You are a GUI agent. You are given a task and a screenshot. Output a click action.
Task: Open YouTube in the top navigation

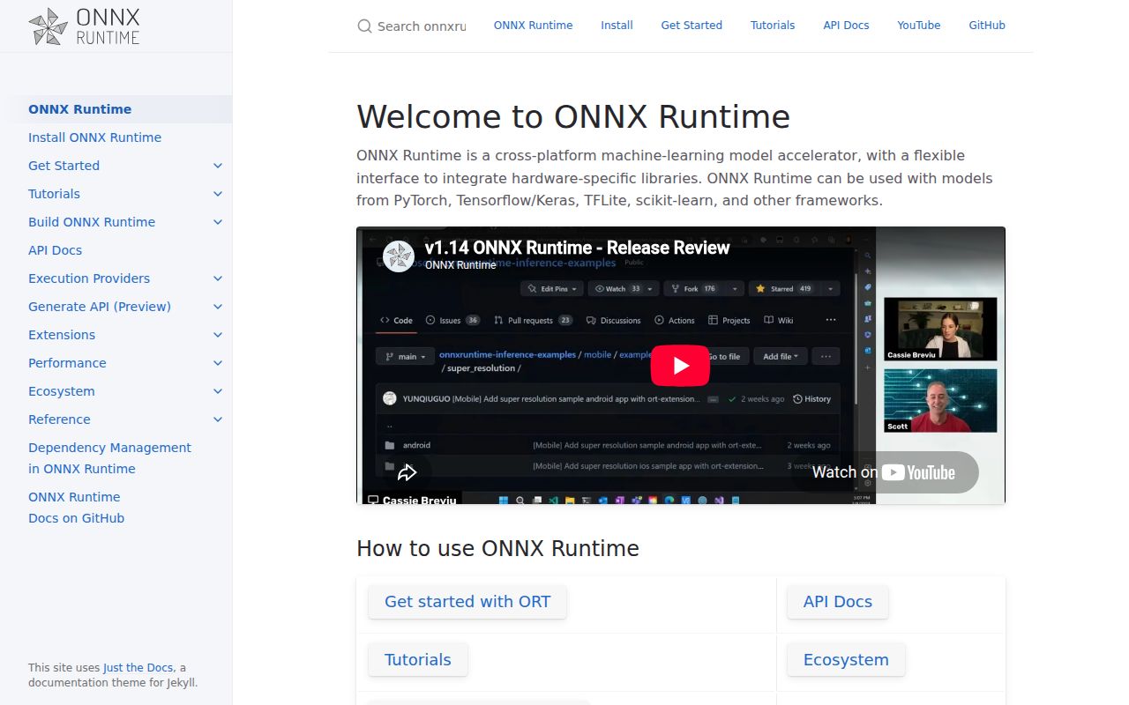[919, 26]
